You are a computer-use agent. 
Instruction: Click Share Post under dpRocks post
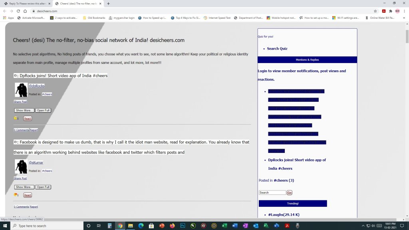click(x=20, y=101)
